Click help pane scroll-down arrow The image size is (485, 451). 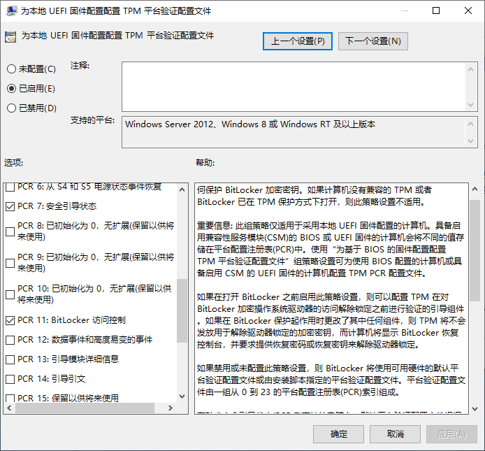475,409
